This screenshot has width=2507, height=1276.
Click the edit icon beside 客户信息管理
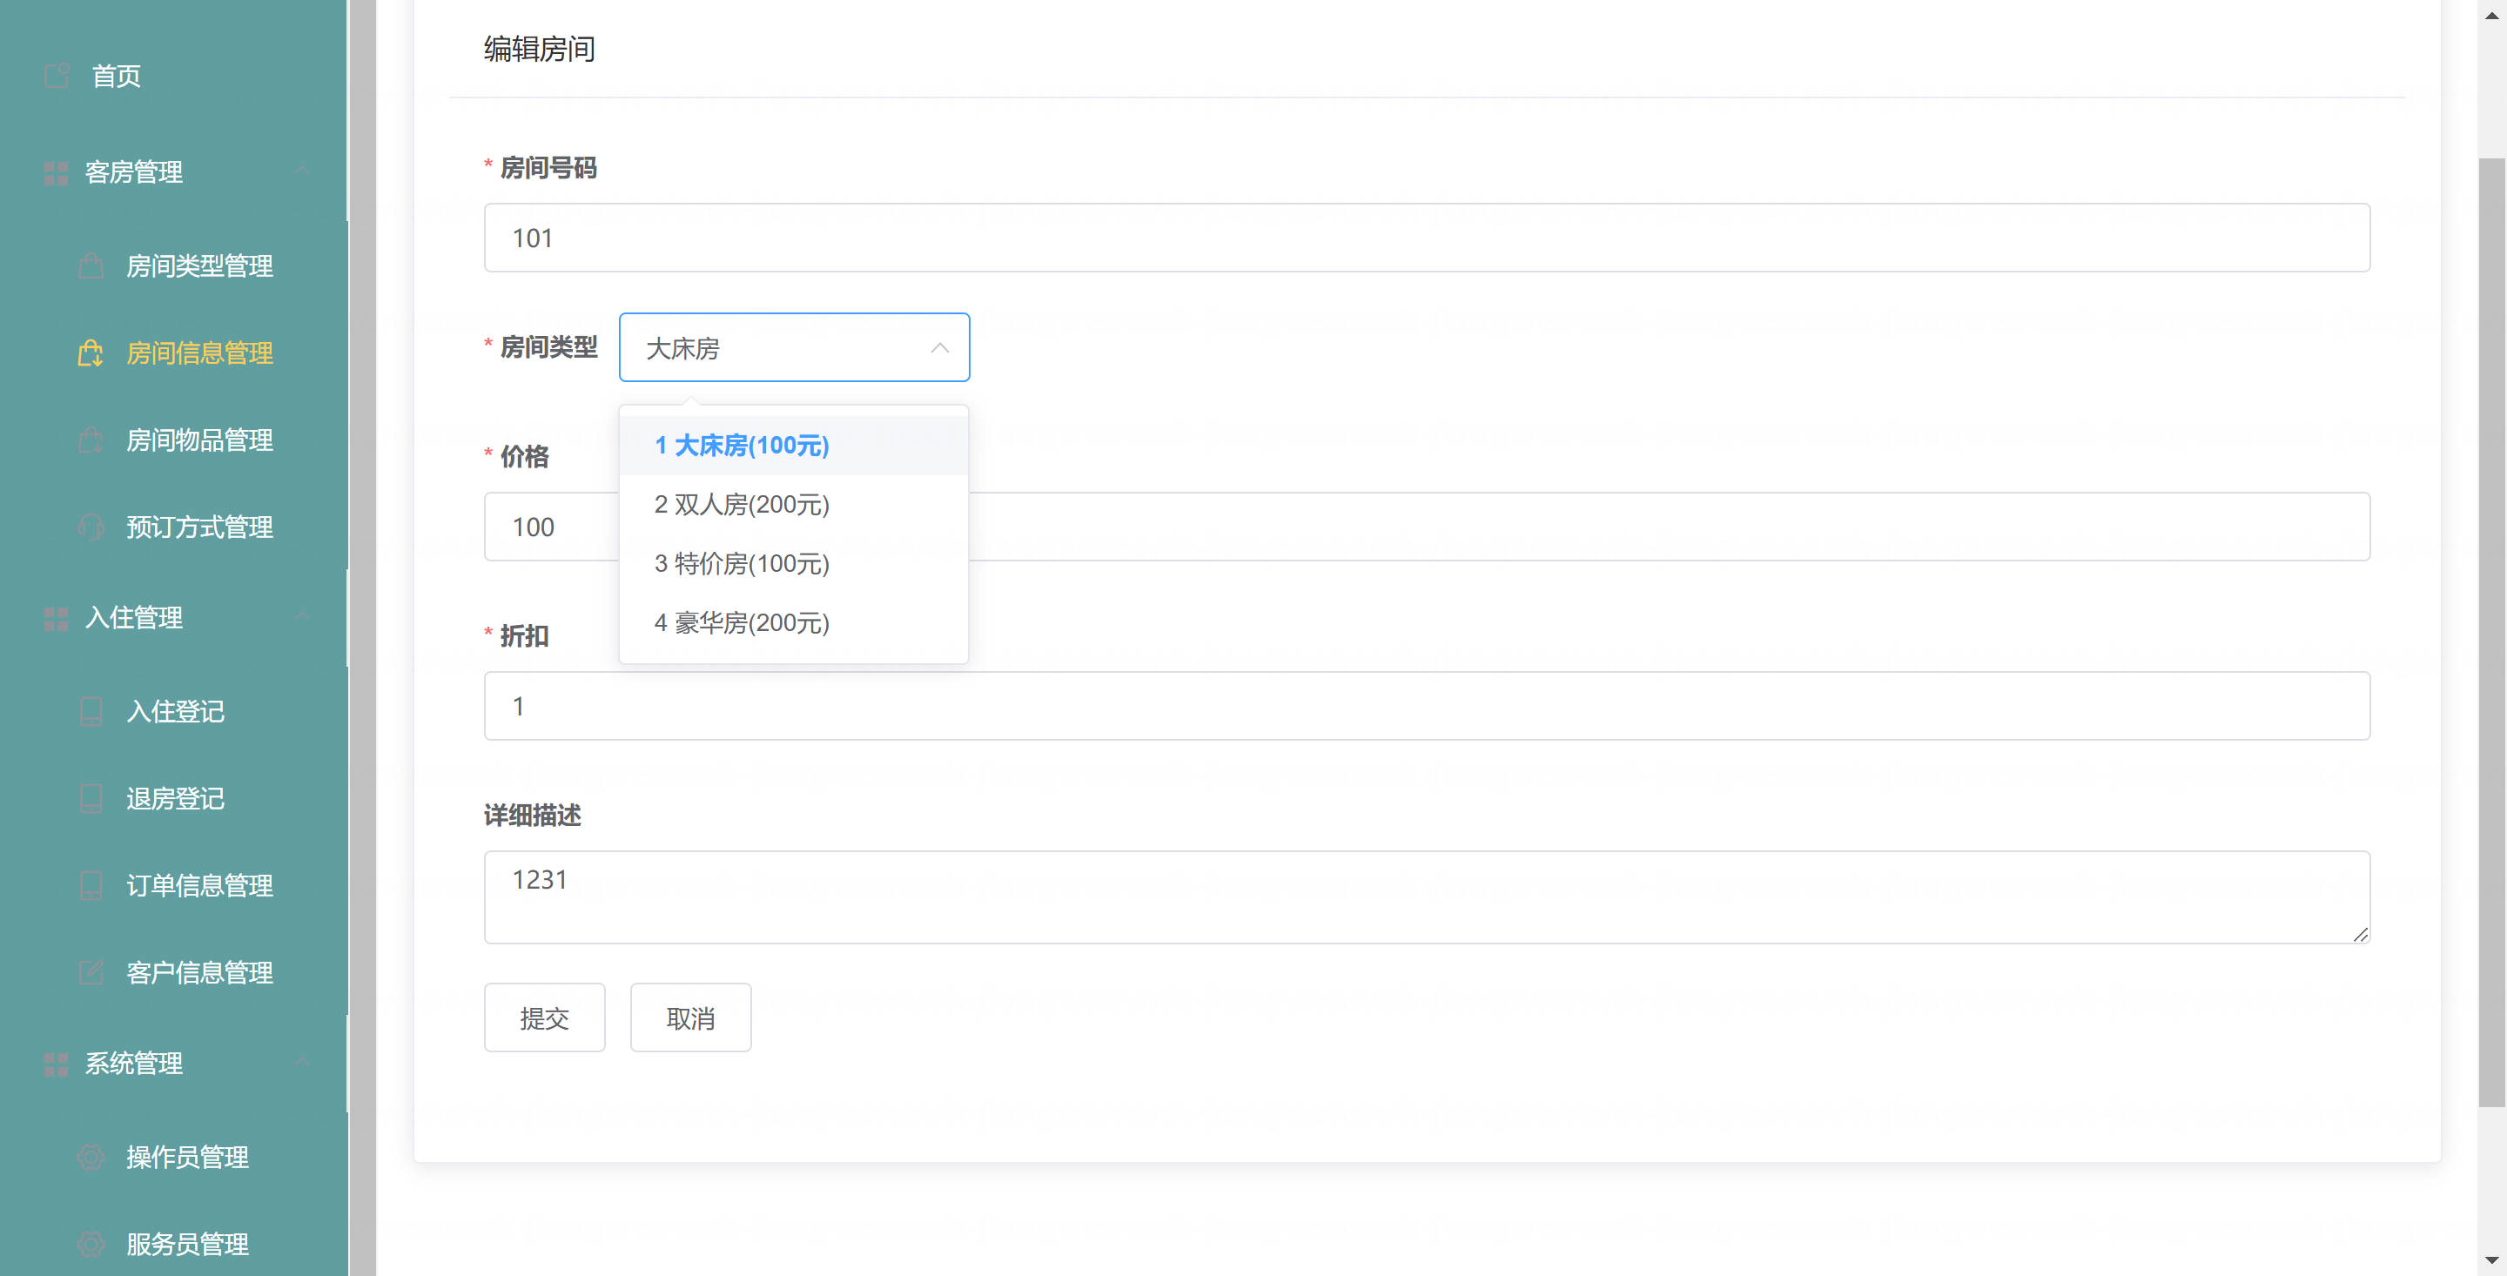click(x=91, y=972)
